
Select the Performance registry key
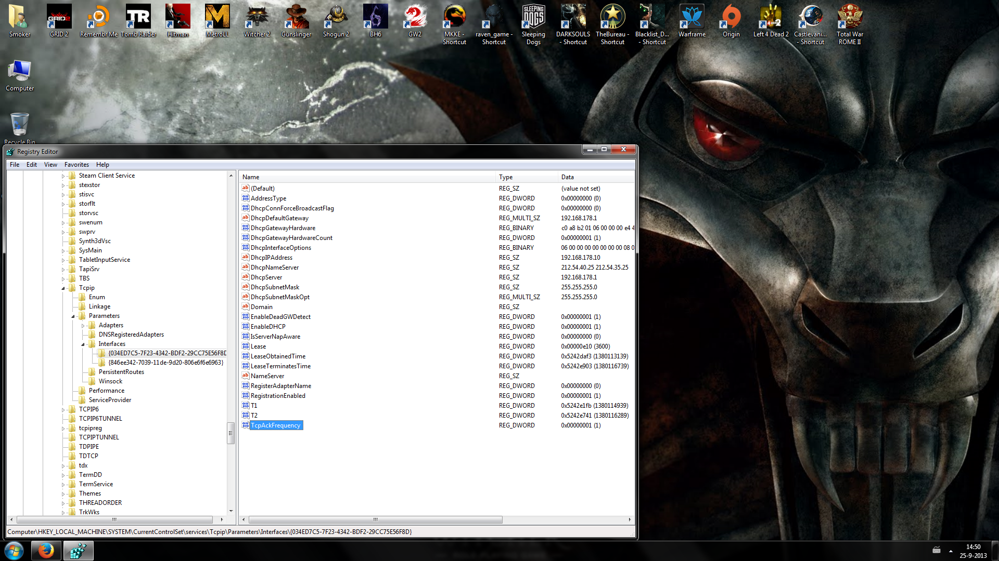tap(106, 391)
